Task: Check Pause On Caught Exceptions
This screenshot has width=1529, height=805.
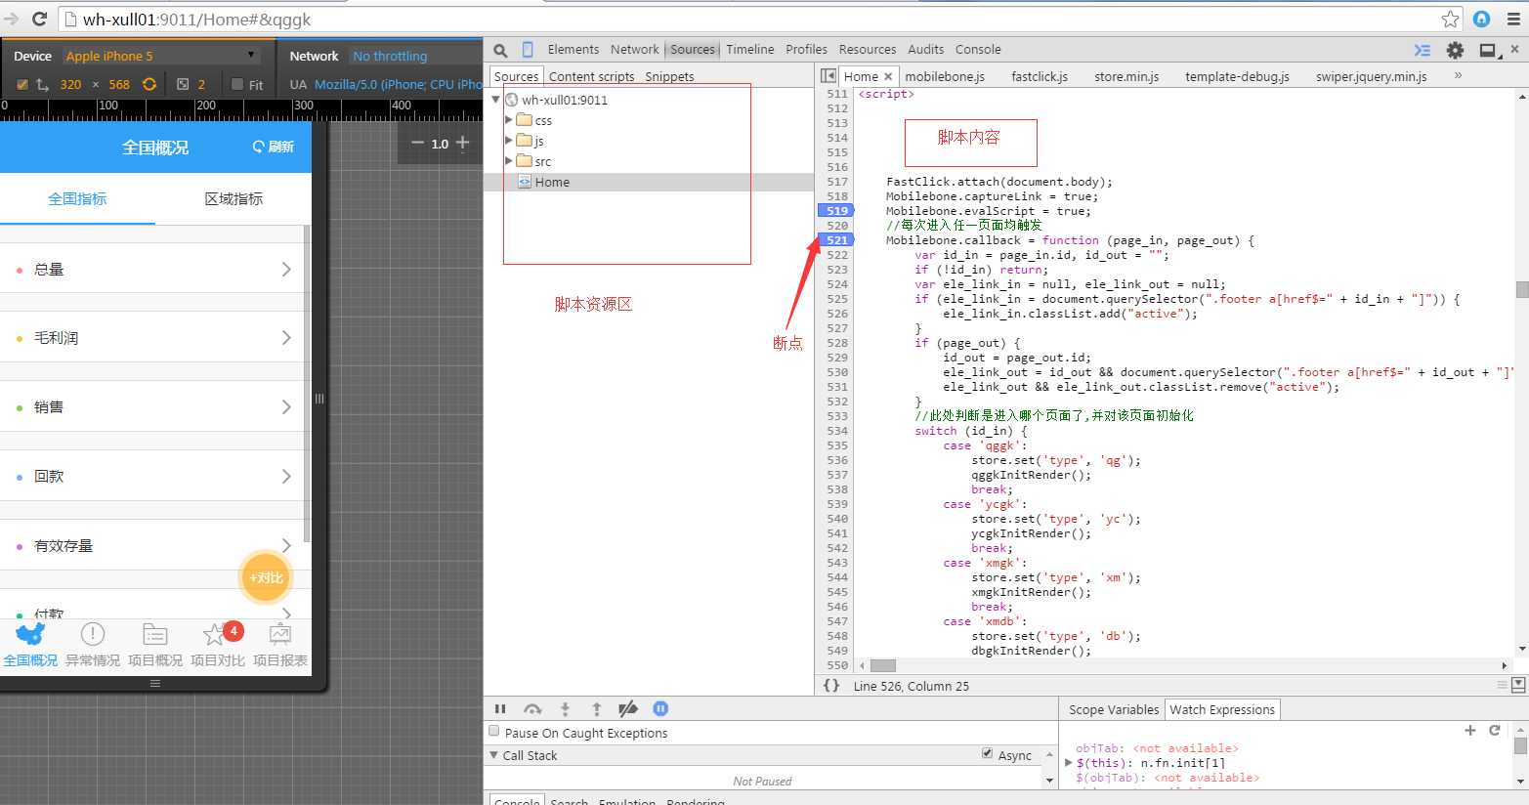Action: [494, 731]
